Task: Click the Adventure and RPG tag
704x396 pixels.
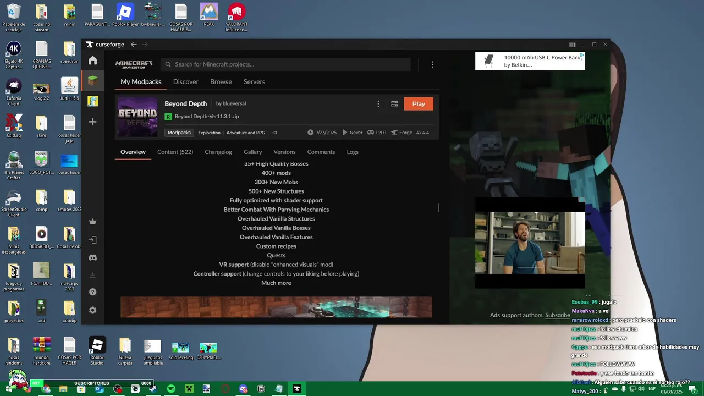Action: pos(246,133)
